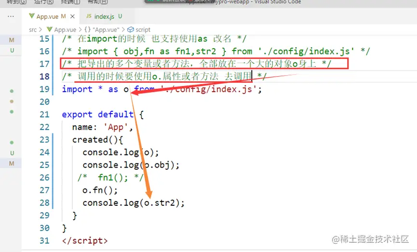
Task: Click the script cube icon in the breadcrumb
Action: click(131, 30)
